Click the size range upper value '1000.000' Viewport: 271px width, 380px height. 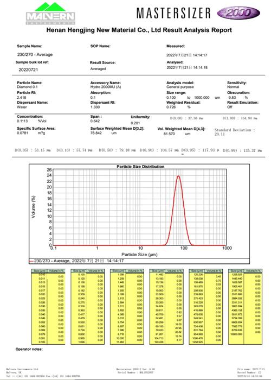pos(201,97)
